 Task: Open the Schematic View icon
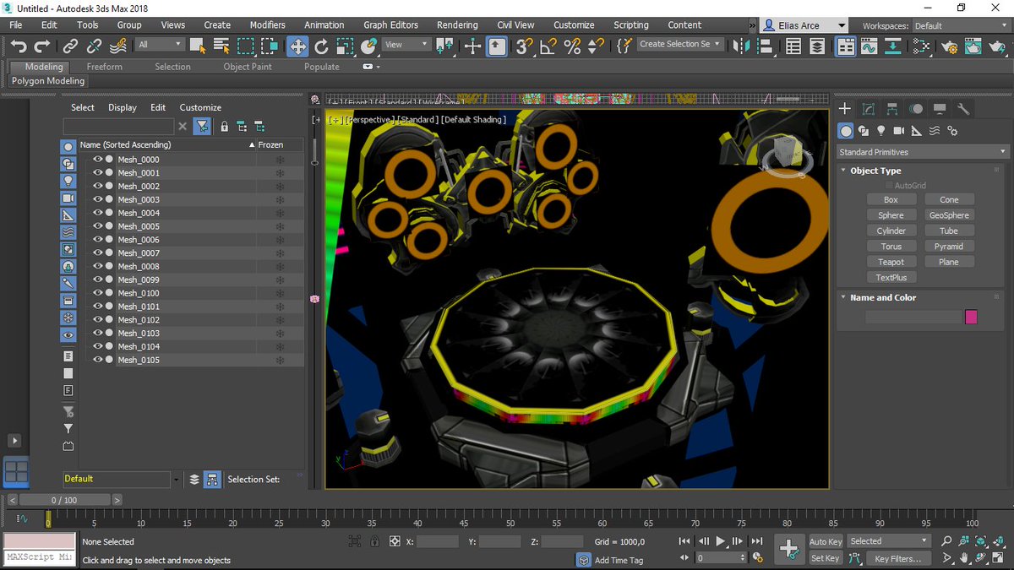point(893,47)
